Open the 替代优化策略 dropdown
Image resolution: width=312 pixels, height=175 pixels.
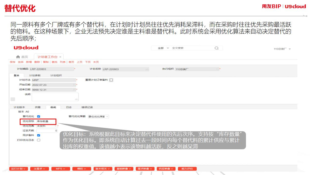tap(98, 116)
